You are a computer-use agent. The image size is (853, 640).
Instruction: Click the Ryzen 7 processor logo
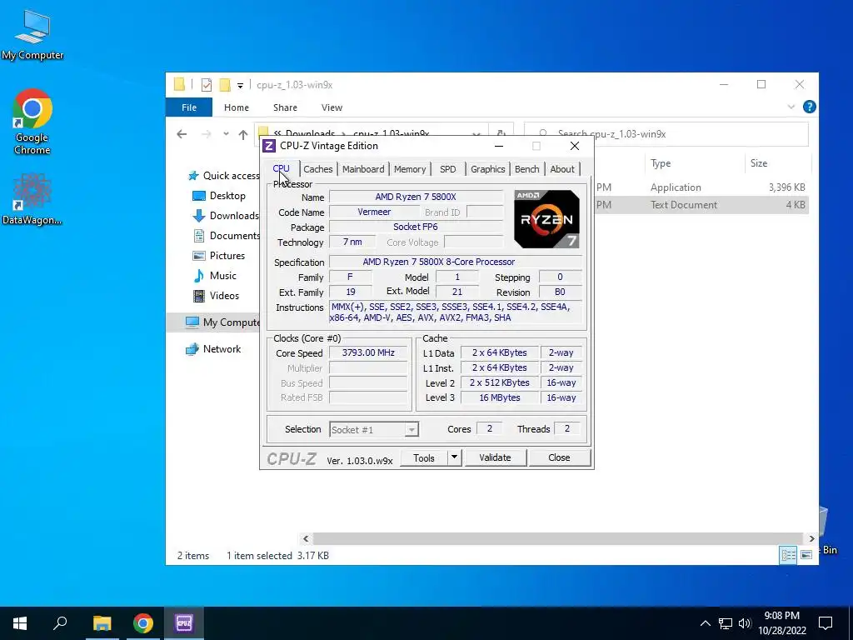546,219
